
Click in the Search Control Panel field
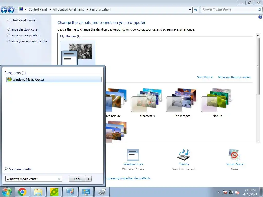[x=229, y=10]
